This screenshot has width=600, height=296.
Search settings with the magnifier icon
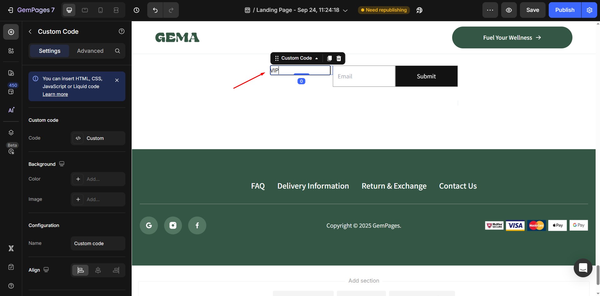point(118,51)
